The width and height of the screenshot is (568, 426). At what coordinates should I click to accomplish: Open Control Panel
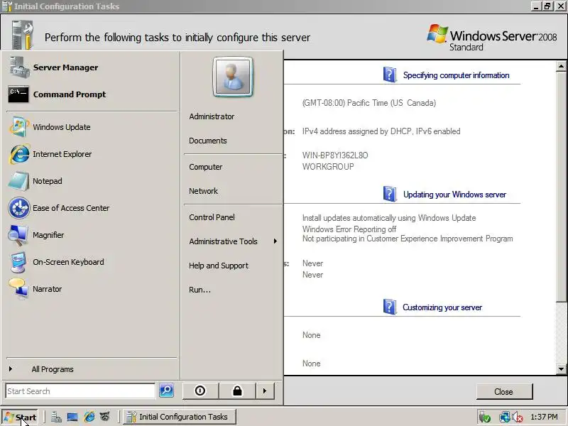tap(212, 217)
